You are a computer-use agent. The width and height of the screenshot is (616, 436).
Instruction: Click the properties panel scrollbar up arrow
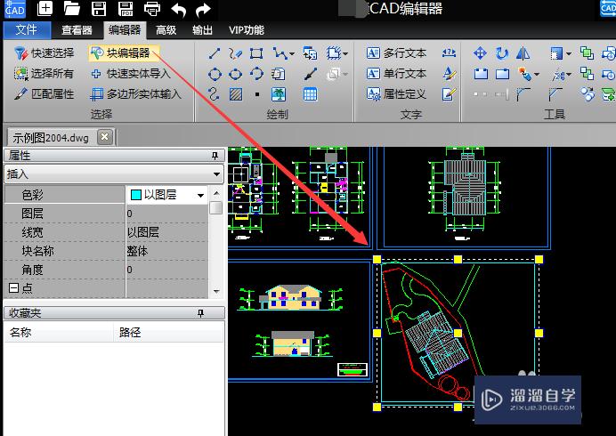pos(216,193)
